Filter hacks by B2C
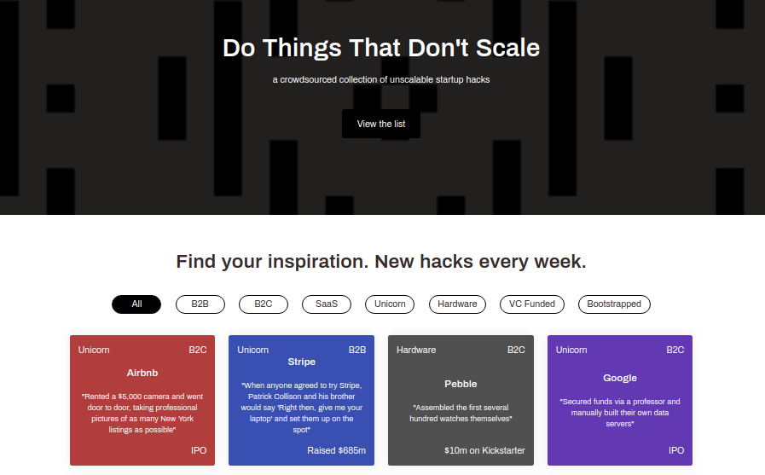Image resolution: width=765 pixels, height=475 pixels. [x=264, y=304]
